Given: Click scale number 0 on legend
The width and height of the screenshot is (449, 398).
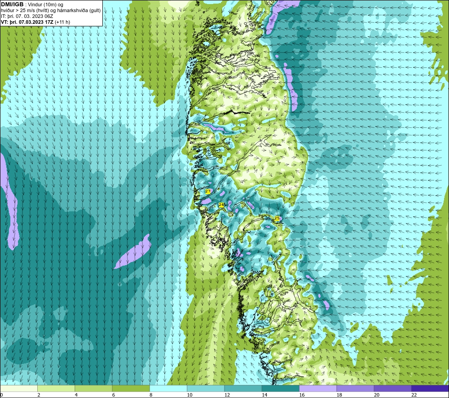Looking at the screenshot, I should click(1, 395).
